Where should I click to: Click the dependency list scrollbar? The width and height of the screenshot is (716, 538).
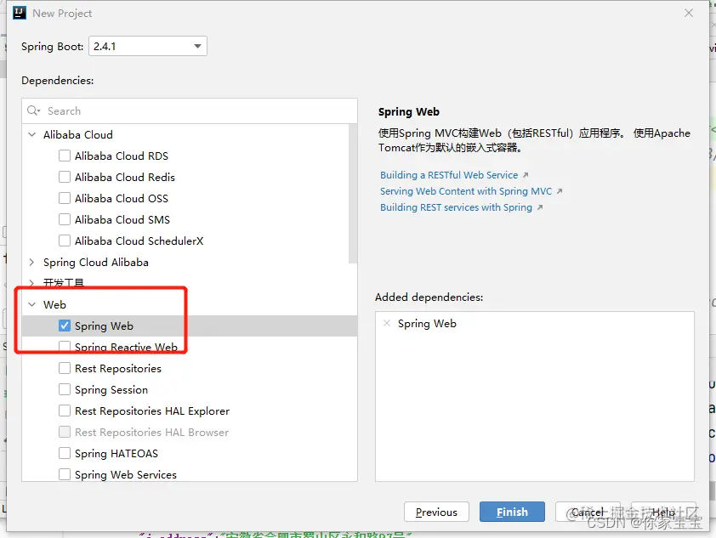353,194
